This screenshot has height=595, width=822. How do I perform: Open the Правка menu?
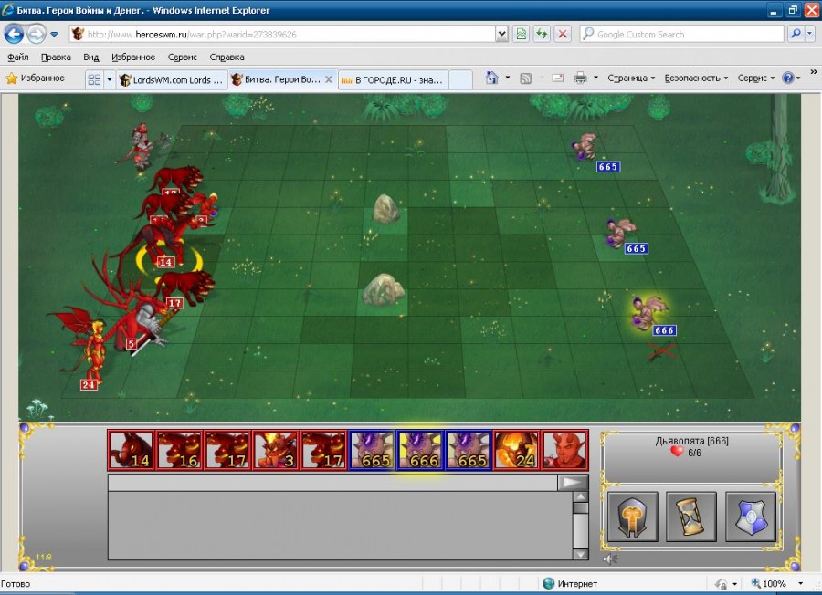click(56, 57)
